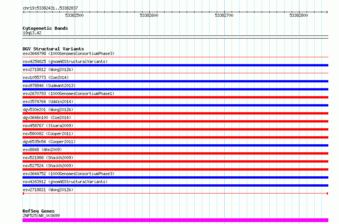
Task: Click the esv3644798 (1000GenomesConsortiumPhase3) variant label
Action: pyautogui.click(x=69, y=53)
